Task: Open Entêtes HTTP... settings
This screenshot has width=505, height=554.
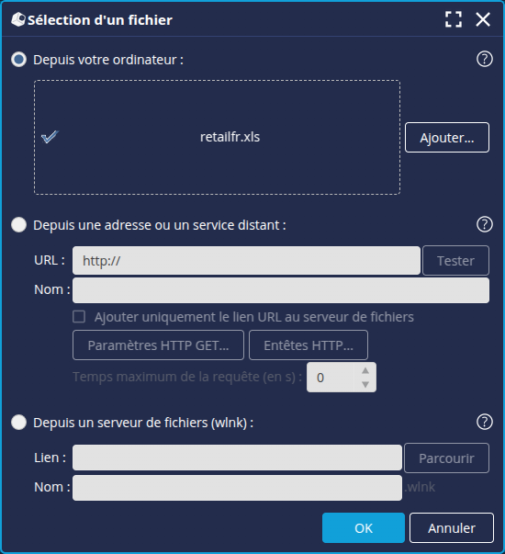Action: (309, 345)
